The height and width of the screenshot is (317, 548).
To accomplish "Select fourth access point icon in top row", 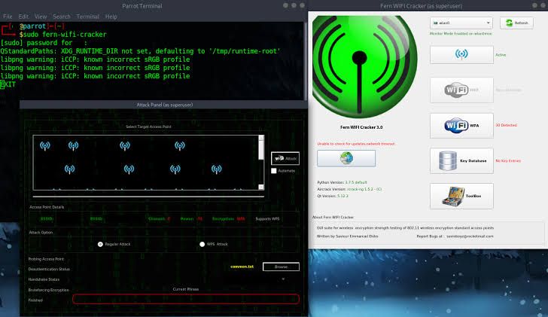I will (x=180, y=146).
